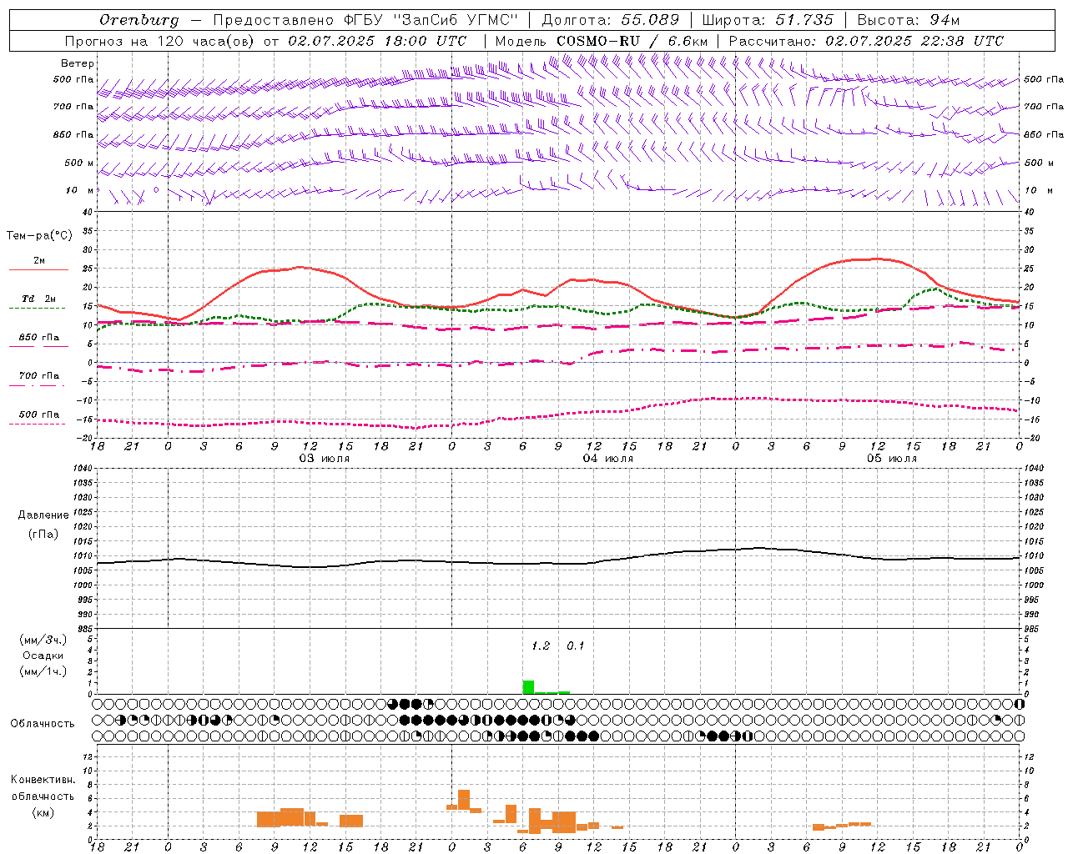Click the Давление panel label
The image size is (1068, 854).
[43, 515]
